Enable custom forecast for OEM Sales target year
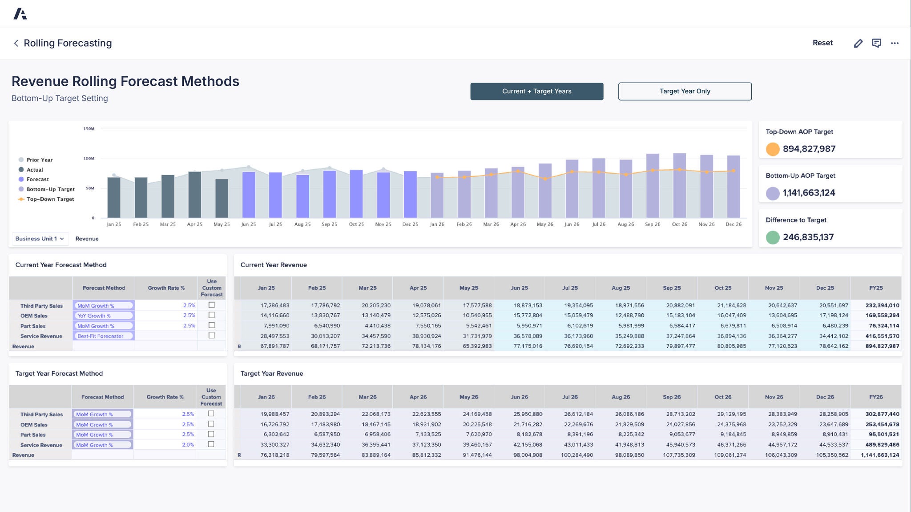The image size is (911, 512). tap(211, 424)
